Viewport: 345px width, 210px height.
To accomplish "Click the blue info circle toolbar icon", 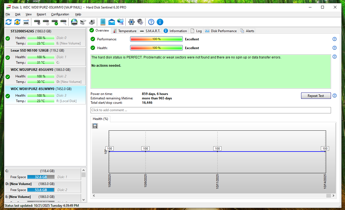I will point(160,22).
